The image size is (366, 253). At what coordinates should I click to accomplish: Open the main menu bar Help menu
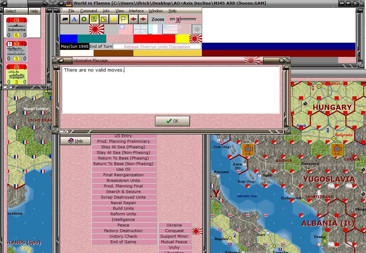pyautogui.click(x=173, y=11)
